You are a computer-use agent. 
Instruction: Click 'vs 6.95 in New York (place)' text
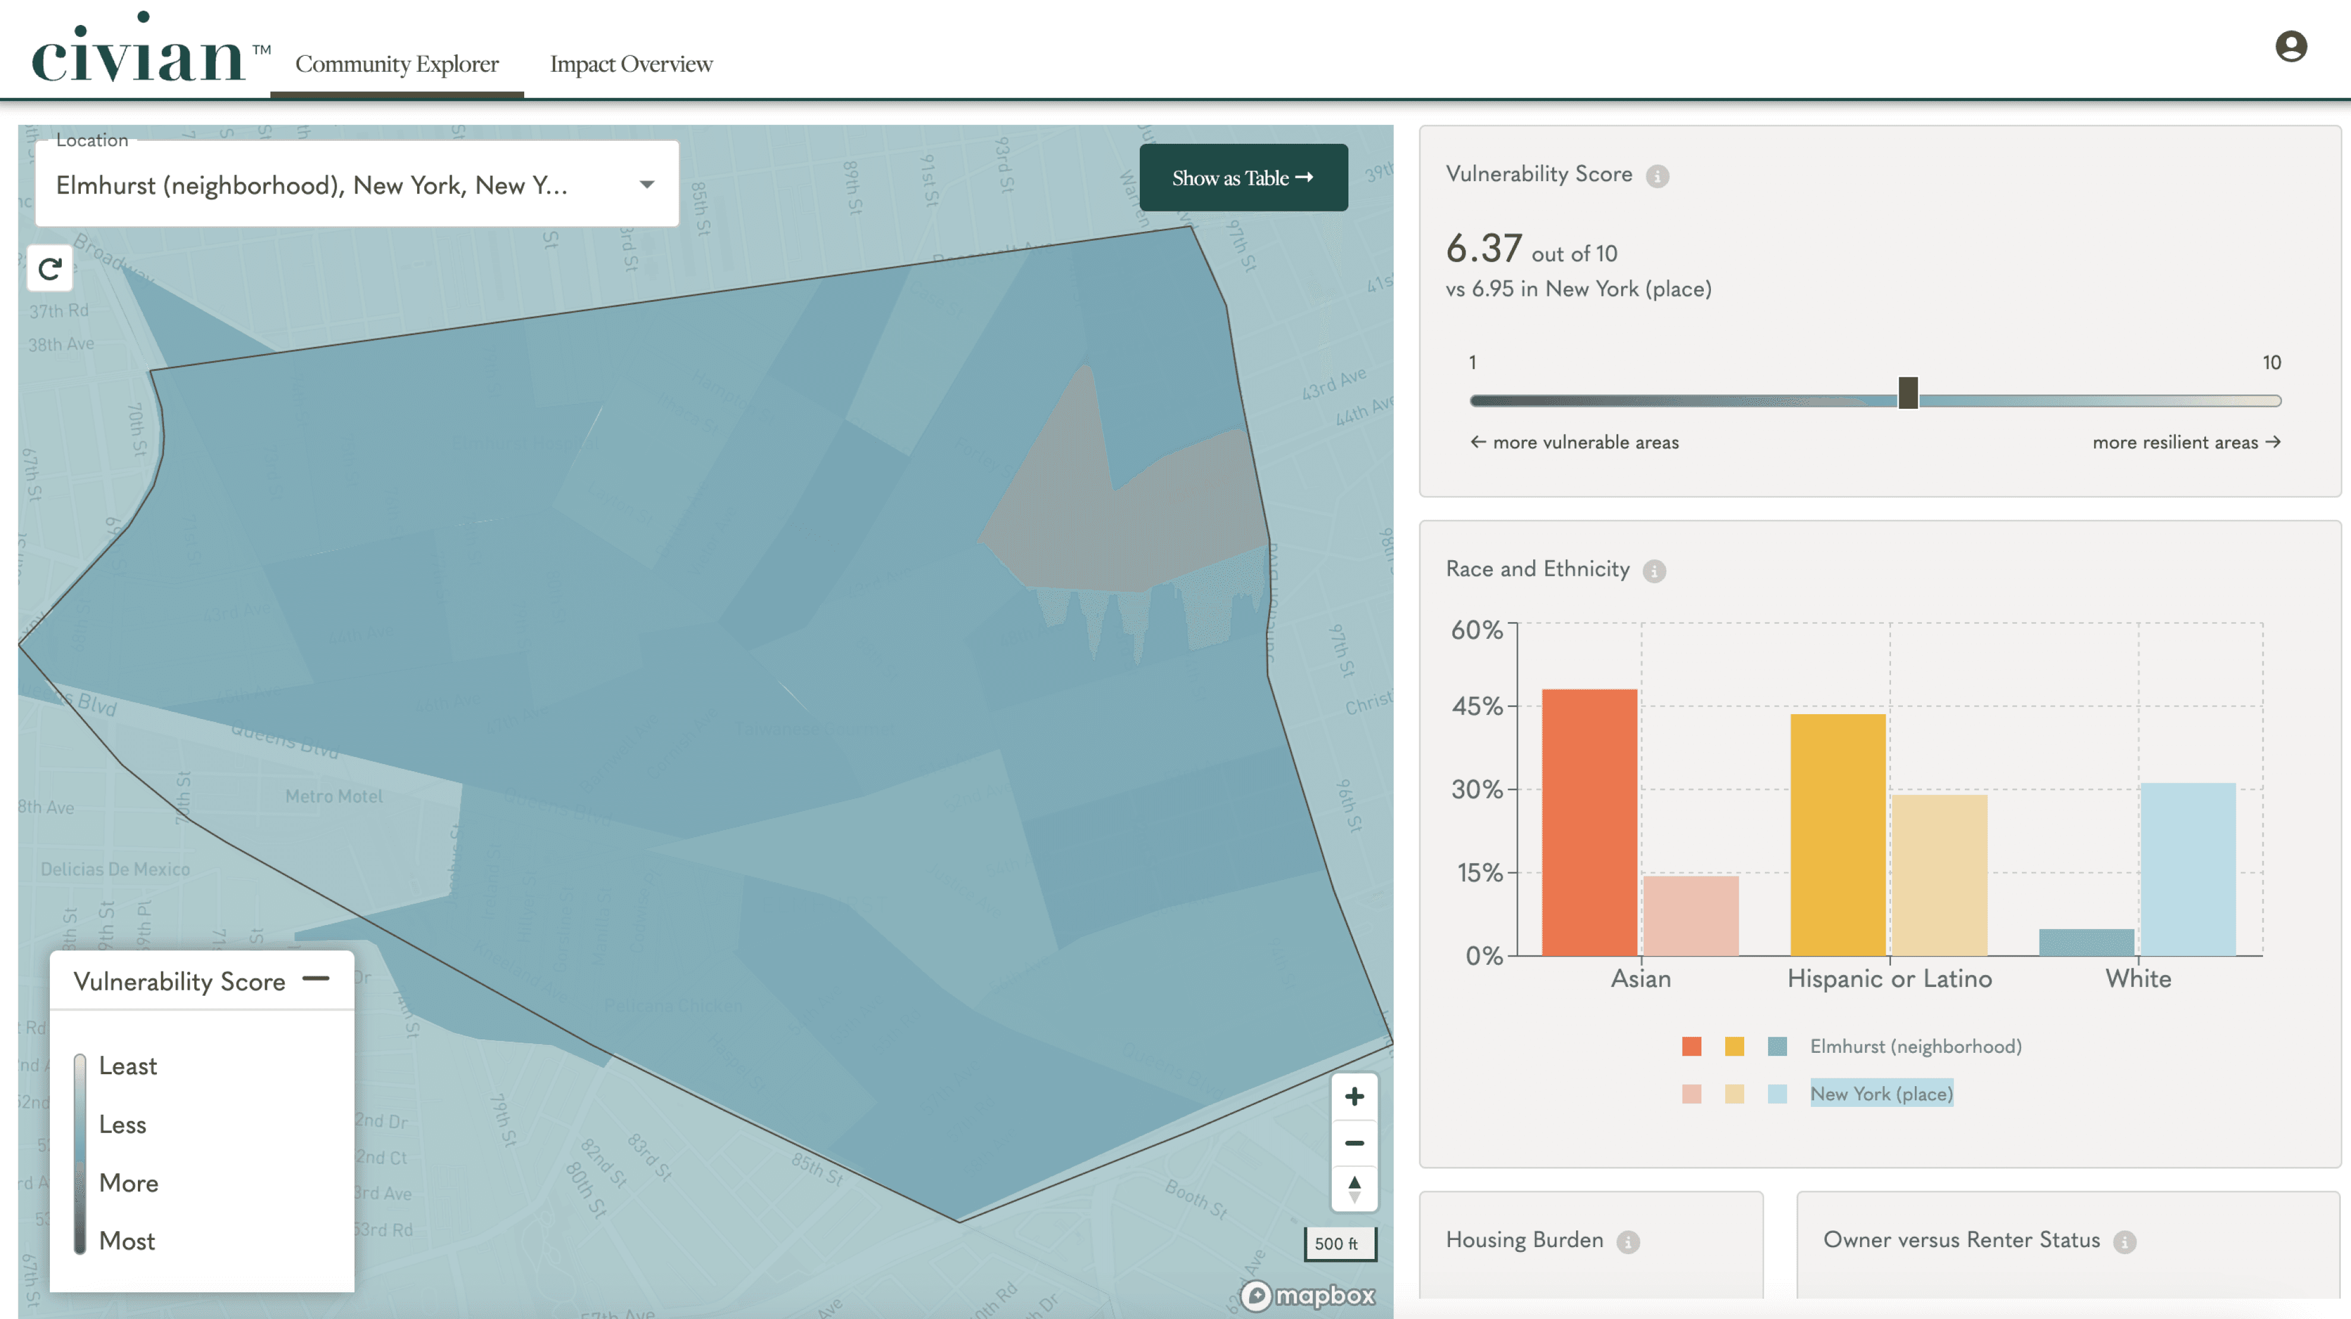click(x=1579, y=289)
